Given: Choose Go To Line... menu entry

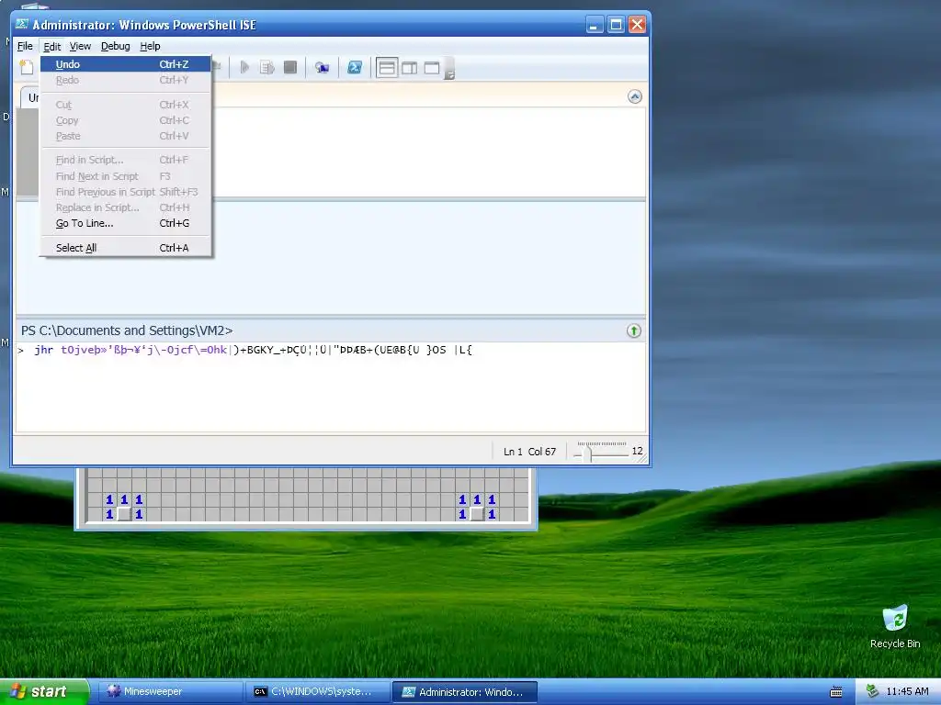Looking at the screenshot, I should pyautogui.click(x=125, y=223).
